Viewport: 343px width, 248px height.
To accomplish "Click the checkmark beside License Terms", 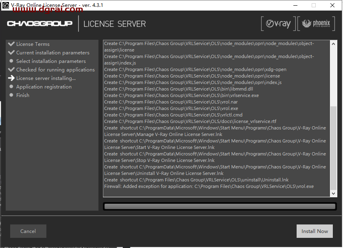I will click(11, 44).
